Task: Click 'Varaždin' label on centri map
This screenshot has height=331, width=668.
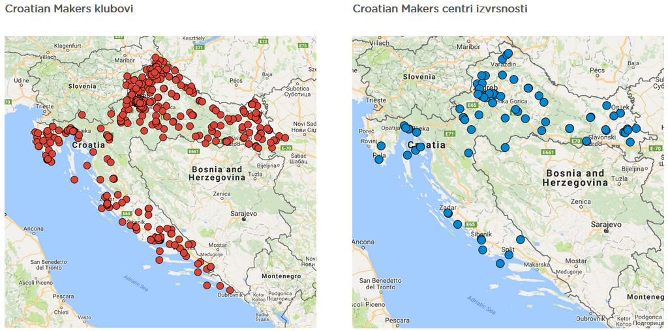Action: click(504, 63)
